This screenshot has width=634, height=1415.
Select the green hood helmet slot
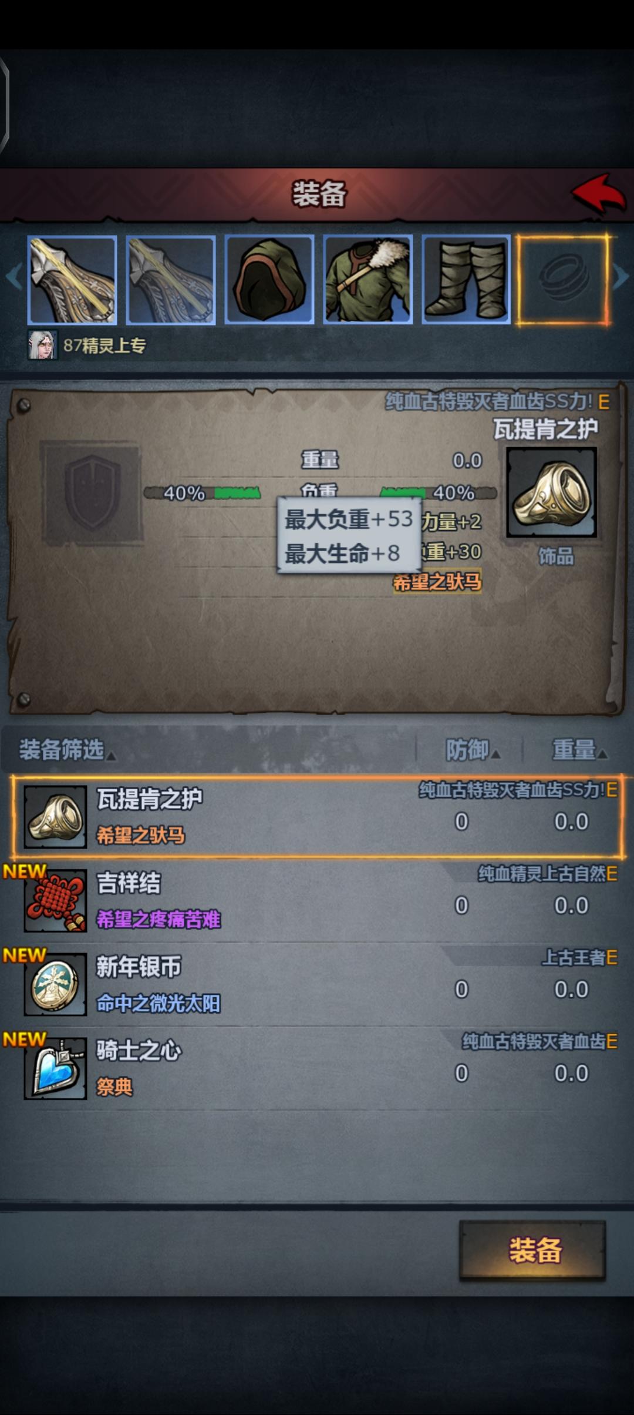click(x=269, y=280)
